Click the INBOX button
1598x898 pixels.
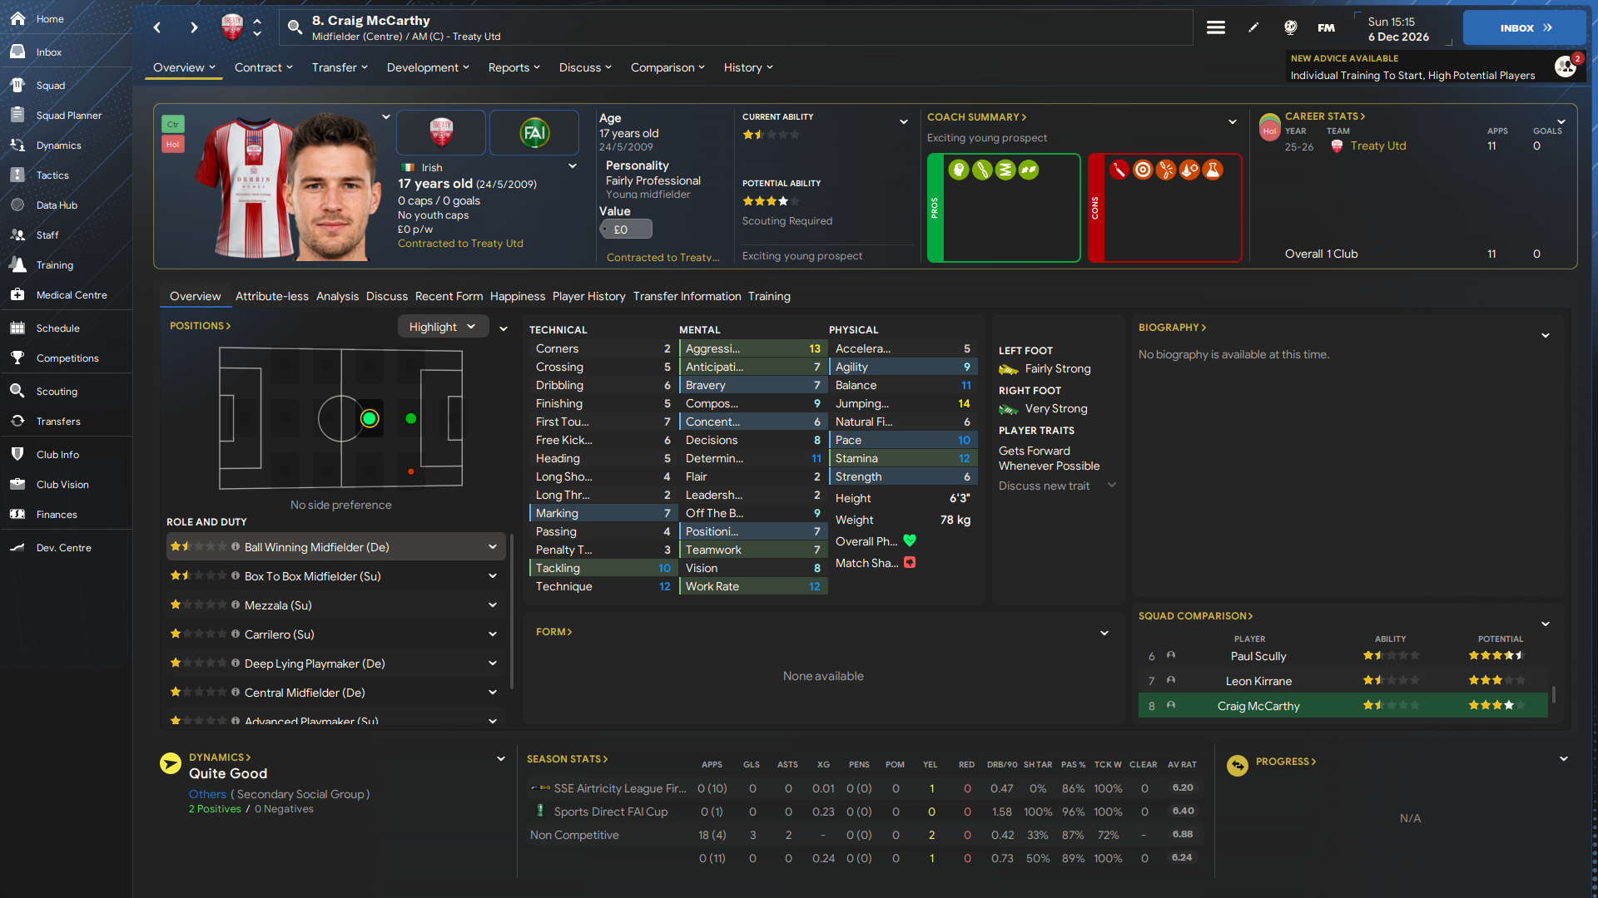pos(1525,27)
